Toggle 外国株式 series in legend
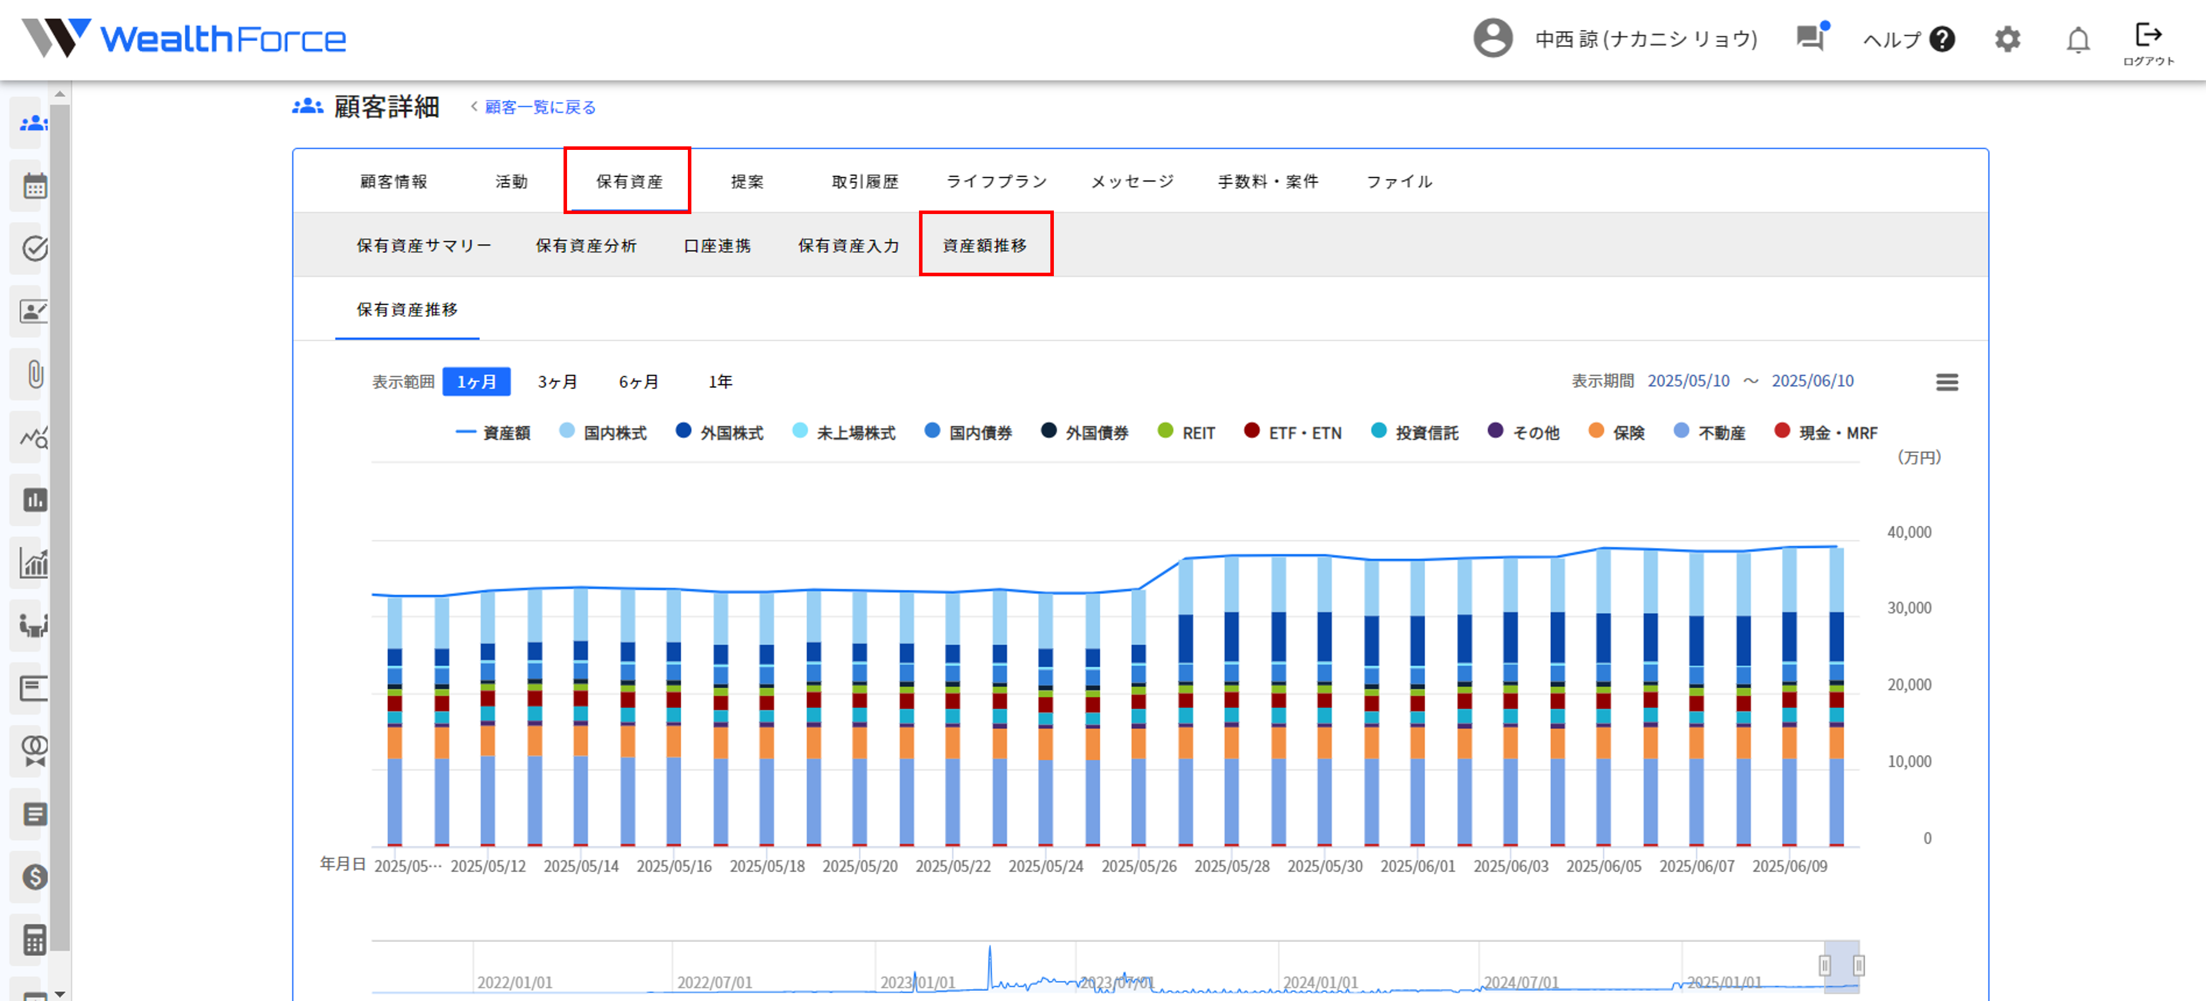2206x1001 pixels. click(x=719, y=433)
